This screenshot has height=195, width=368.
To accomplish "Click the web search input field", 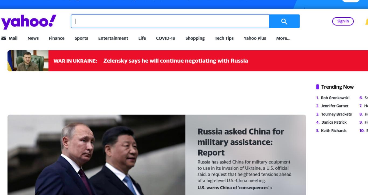I will 170,21.
